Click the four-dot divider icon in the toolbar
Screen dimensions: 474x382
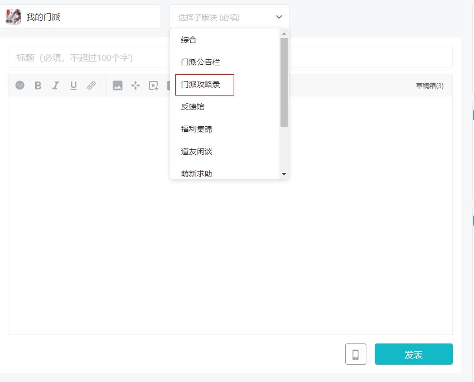coord(136,85)
